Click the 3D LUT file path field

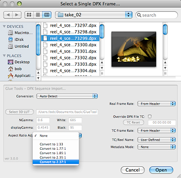pos(67,112)
